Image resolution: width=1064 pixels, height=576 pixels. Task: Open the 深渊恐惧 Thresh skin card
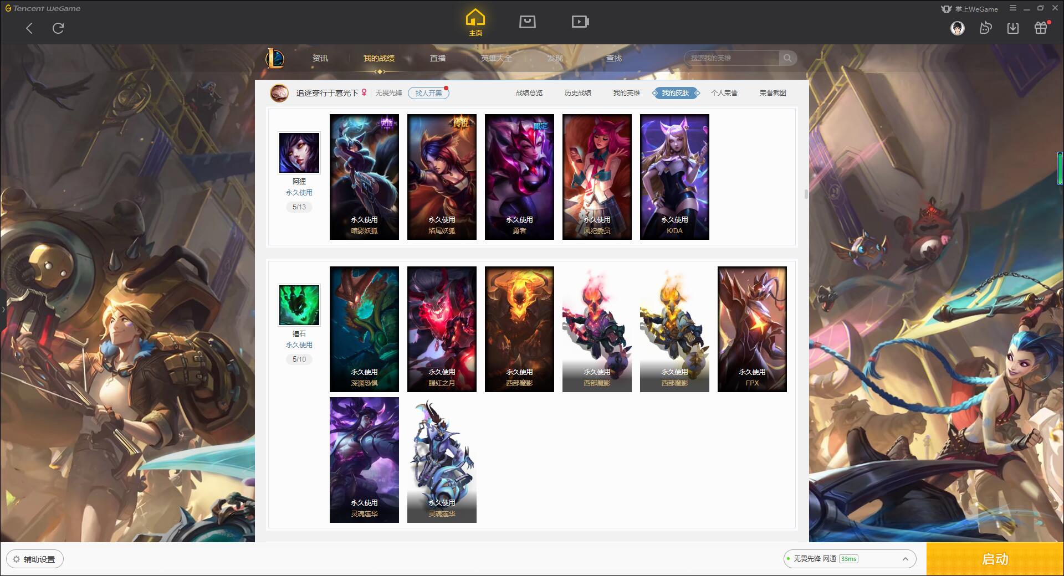(x=364, y=329)
